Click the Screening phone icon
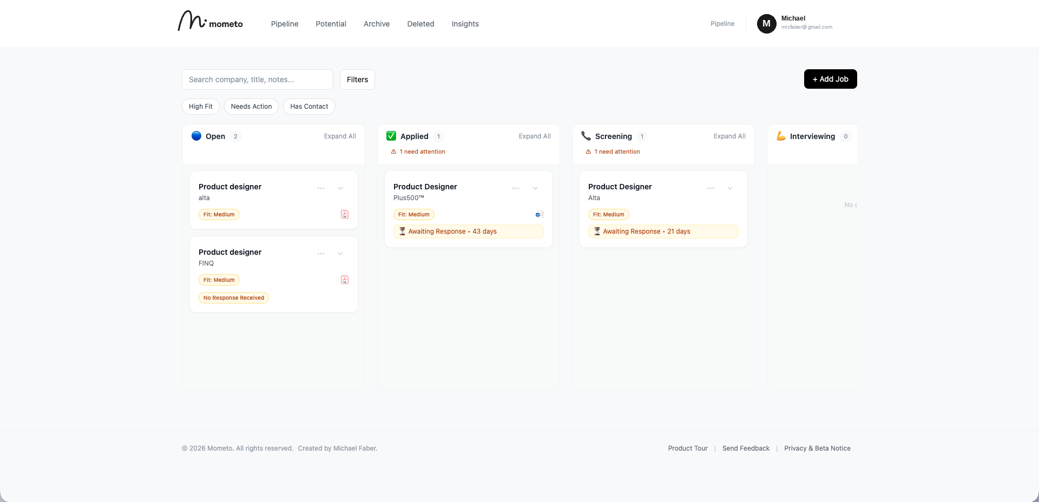1039x502 pixels. (x=586, y=136)
